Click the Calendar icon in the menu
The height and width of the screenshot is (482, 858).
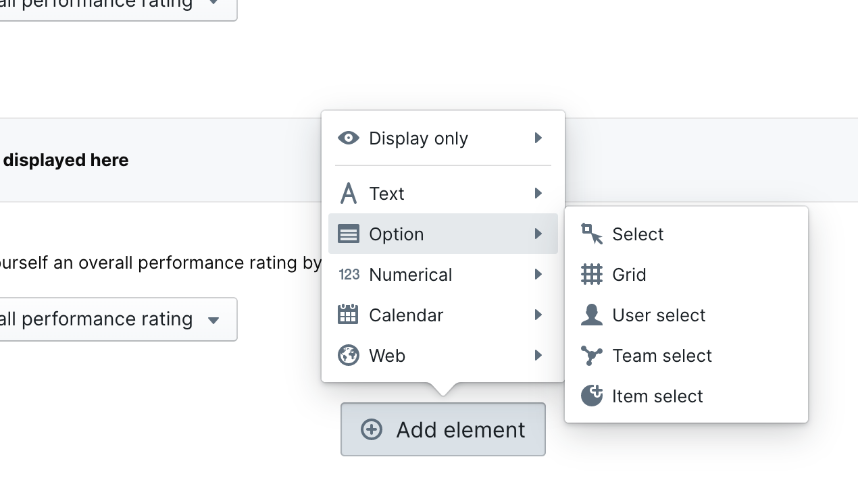pyautogui.click(x=348, y=315)
